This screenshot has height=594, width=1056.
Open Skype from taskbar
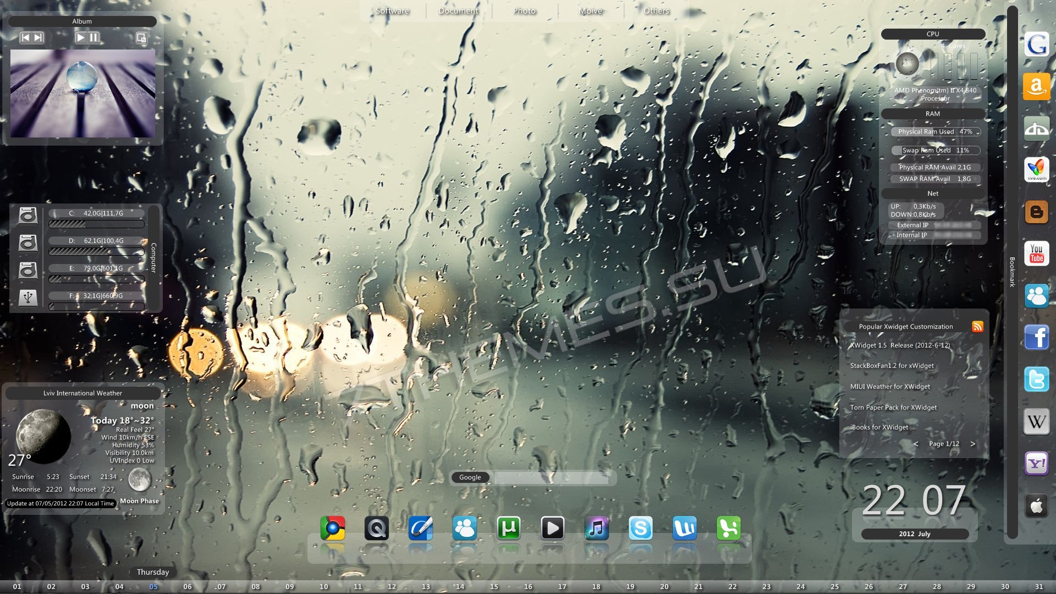pos(640,529)
